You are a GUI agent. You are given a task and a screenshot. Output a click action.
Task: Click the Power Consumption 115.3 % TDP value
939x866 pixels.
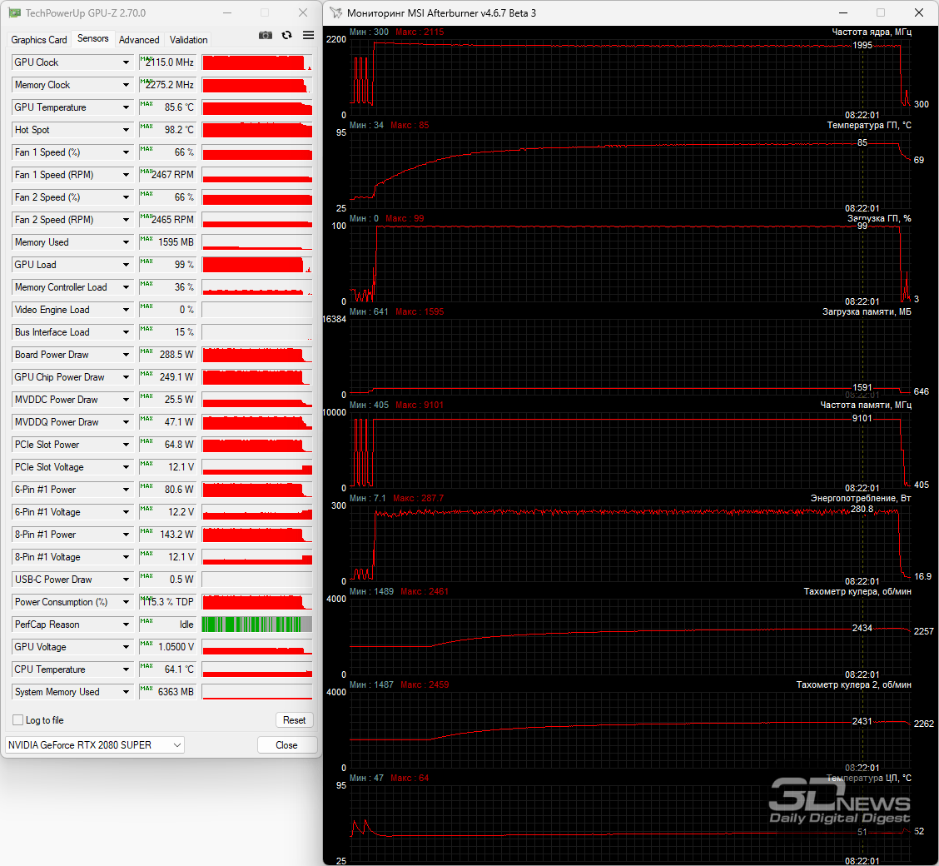(x=167, y=602)
